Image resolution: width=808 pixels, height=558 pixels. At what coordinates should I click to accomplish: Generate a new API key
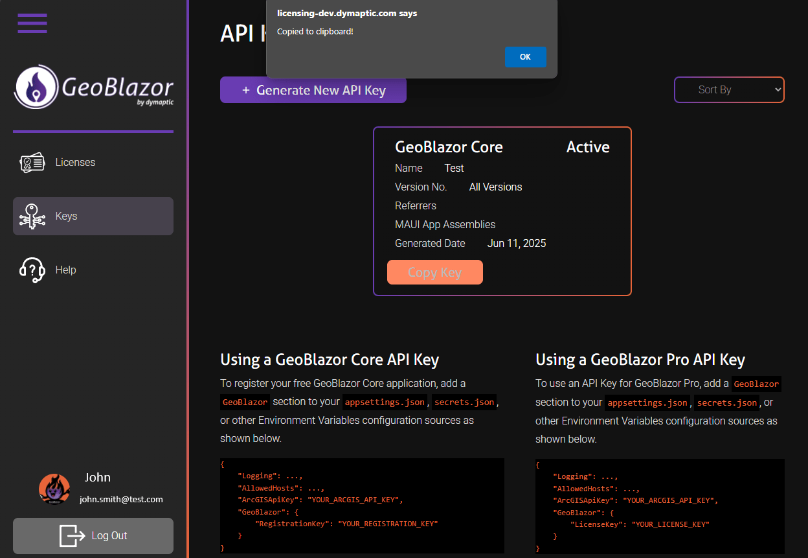(x=313, y=90)
